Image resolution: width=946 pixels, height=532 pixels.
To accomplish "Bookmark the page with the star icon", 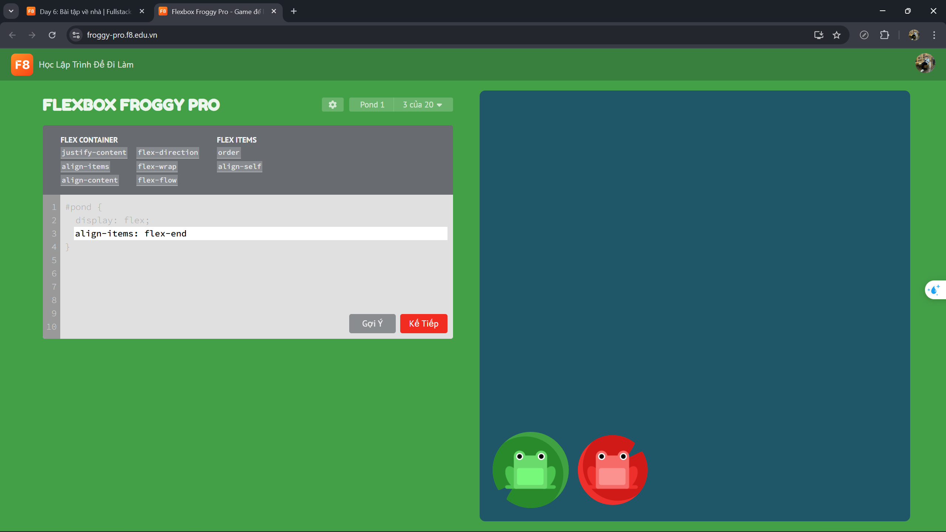I will pos(837,35).
